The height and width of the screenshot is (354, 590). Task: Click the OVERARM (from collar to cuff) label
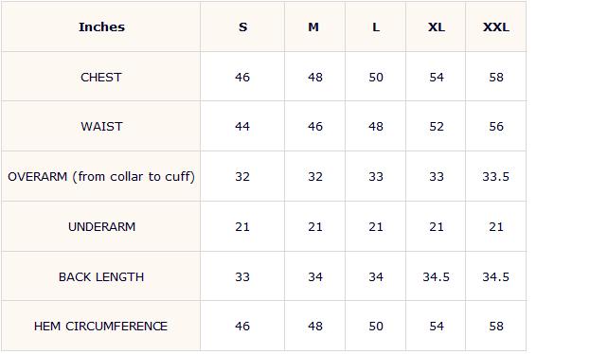click(x=101, y=176)
